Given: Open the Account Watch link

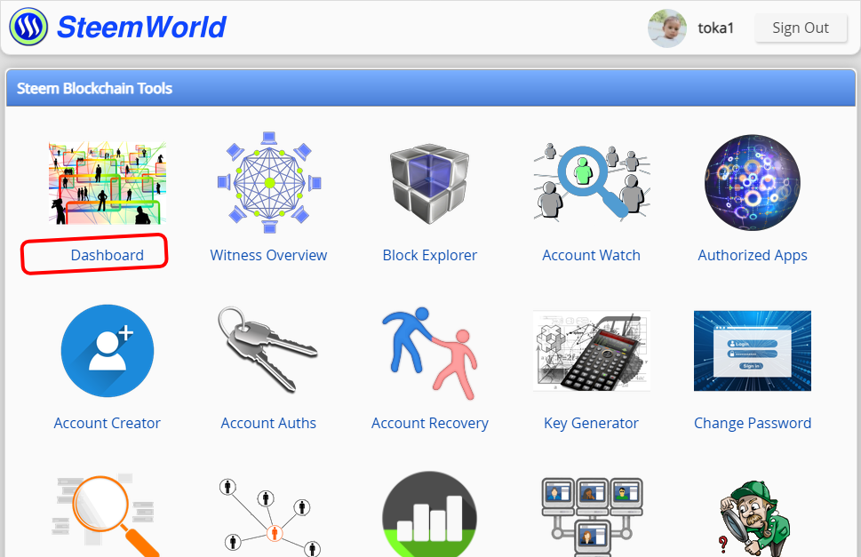Looking at the screenshot, I should pyautogui.click(x=592, y=255).
